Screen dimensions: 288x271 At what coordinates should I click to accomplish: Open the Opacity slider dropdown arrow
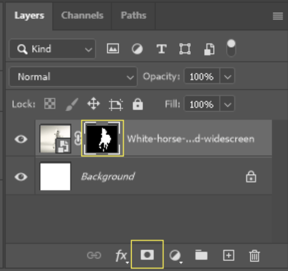(x=227, y=76)
